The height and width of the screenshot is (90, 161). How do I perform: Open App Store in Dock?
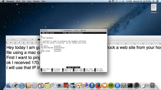pyautogui.click(x=117, y=85)
